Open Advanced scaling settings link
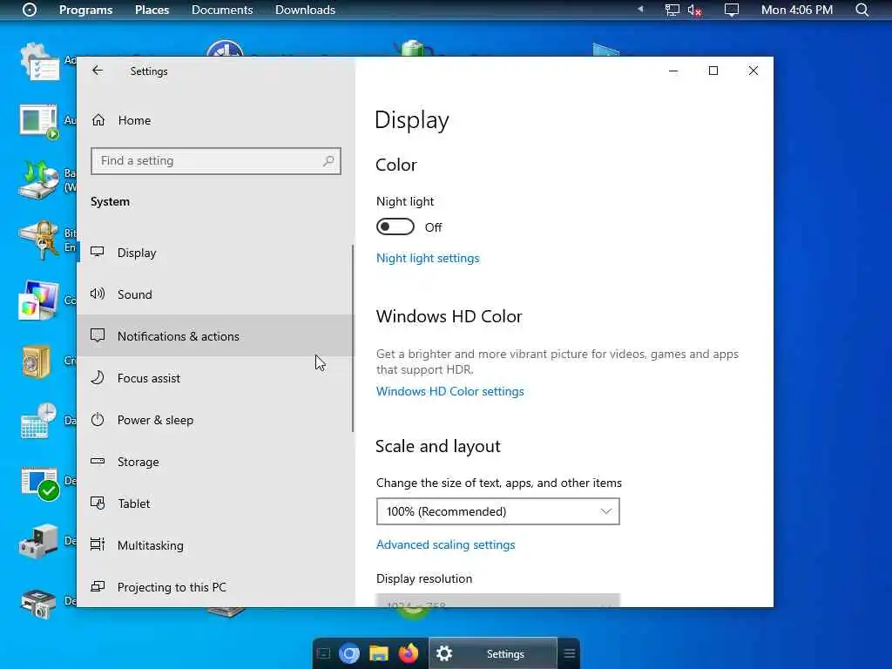The width and height of the screenshot is (892, 669). (445, 544)
